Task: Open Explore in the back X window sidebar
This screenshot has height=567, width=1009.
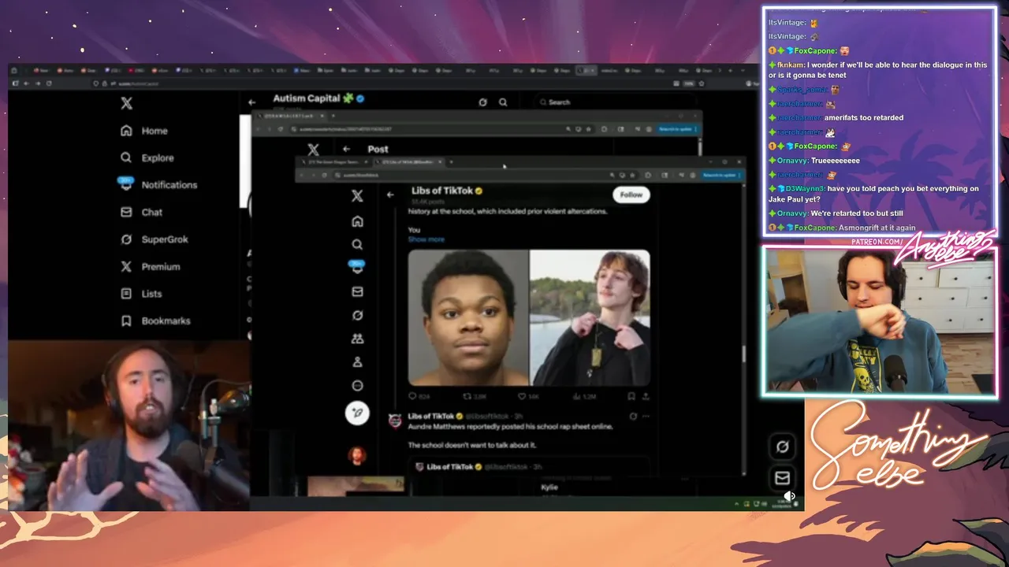Action: point(147,157)
